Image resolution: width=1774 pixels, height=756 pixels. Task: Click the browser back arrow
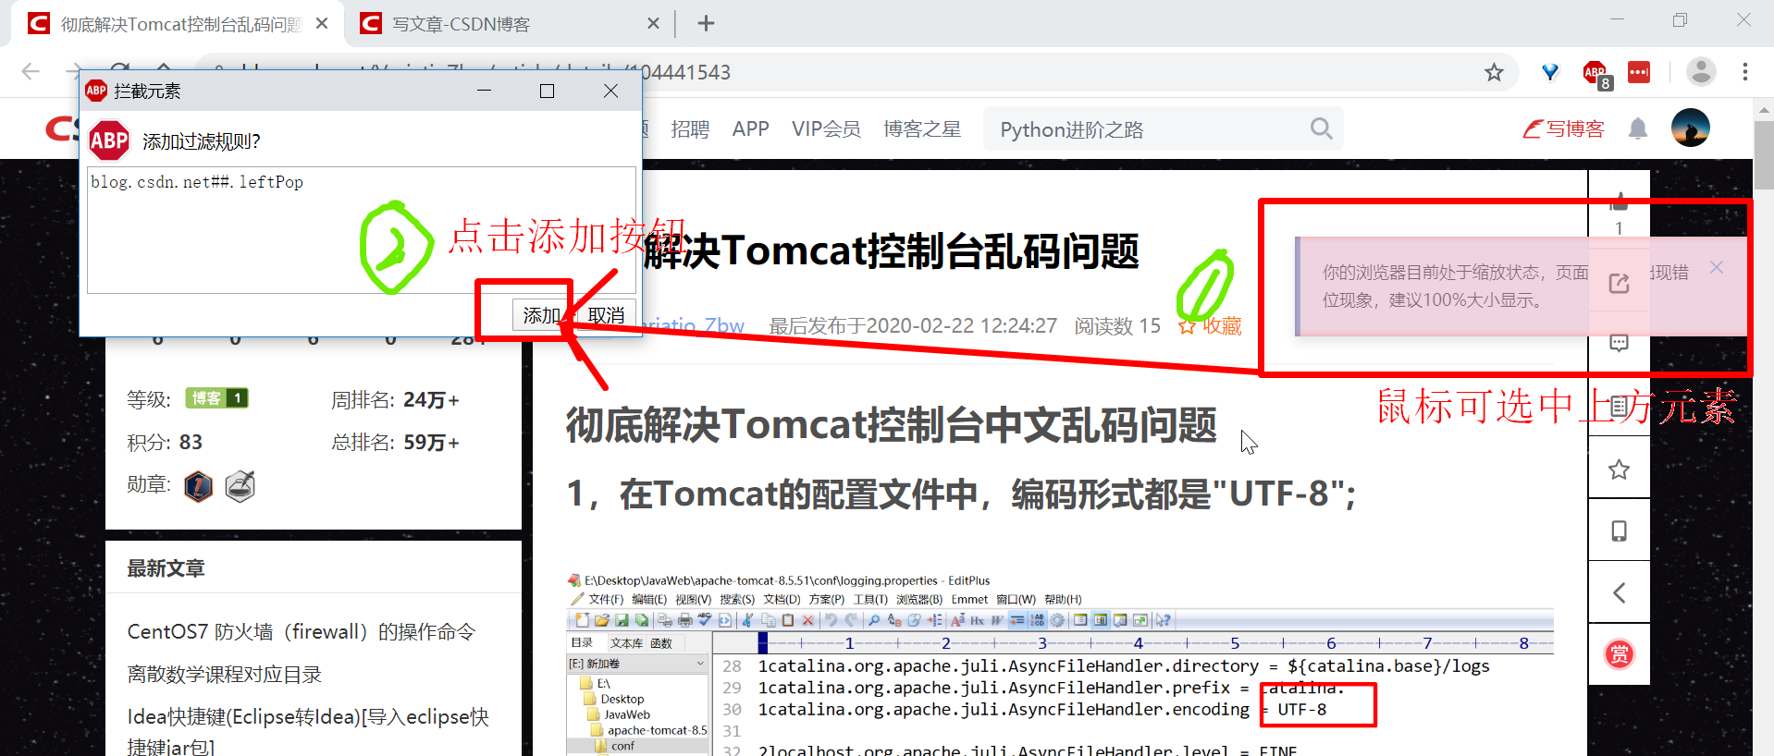31,72
